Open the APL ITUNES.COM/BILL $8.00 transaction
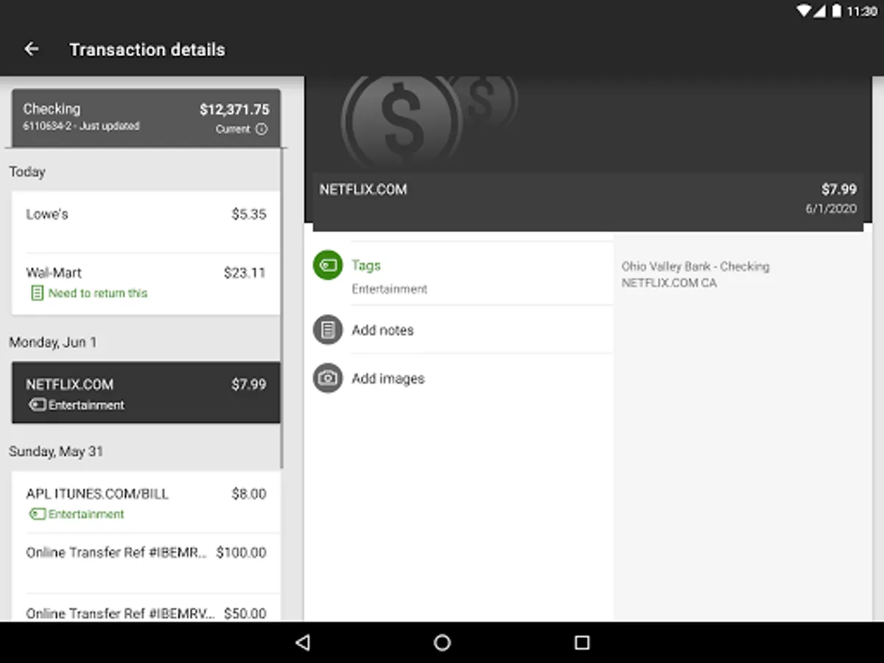 pos(146,502)
